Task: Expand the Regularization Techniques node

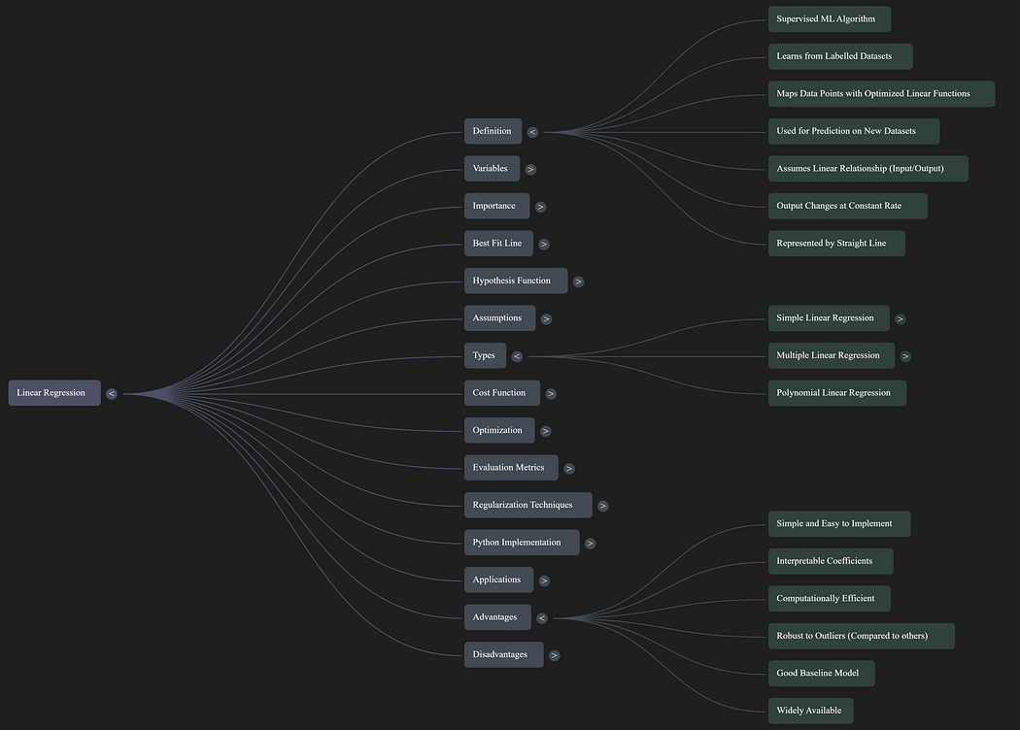Action: [602, 506]
